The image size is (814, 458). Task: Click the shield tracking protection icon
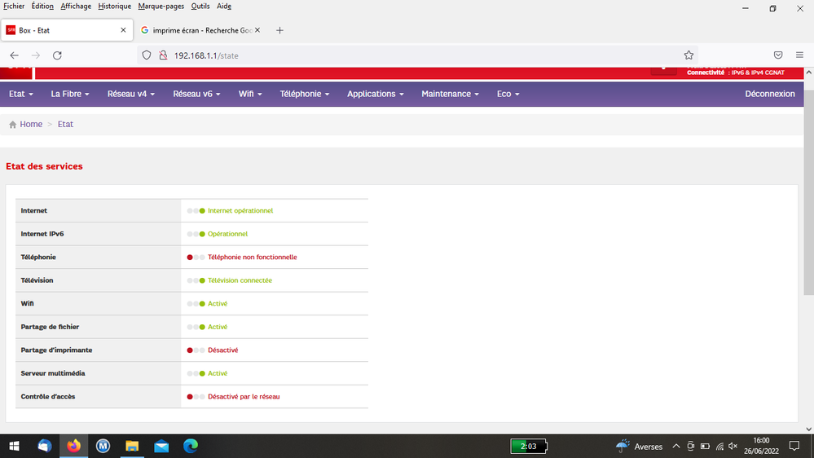tap(147, 55)
